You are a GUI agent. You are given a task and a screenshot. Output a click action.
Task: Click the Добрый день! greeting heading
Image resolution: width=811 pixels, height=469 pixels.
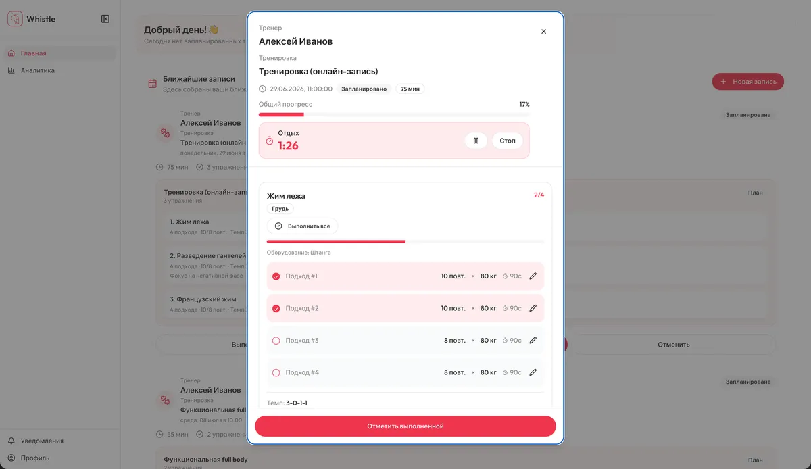[180, 30]
